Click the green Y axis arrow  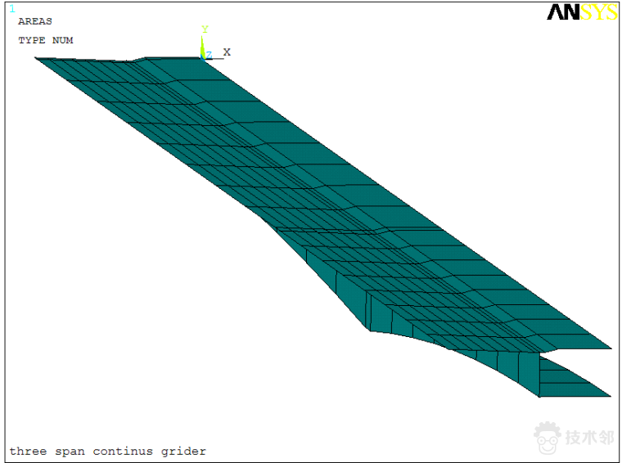point(203,47)
